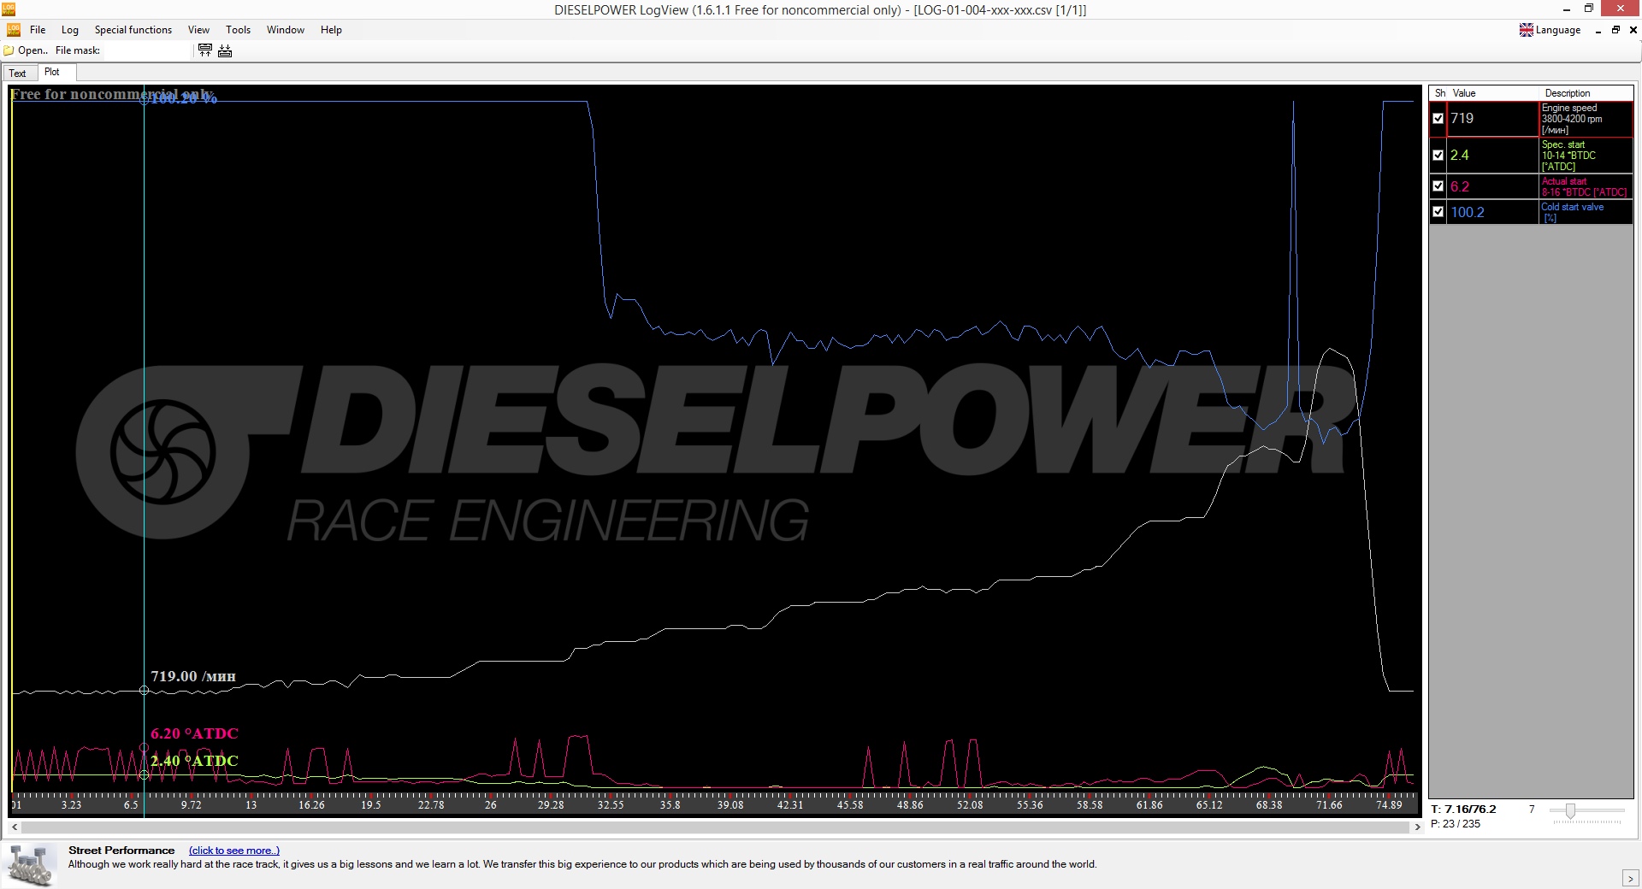The height and width of the screenshot is (889, 1642).
Task: Uncheck Engine speed channel visibility
Action: click(x=1438, y=119)
